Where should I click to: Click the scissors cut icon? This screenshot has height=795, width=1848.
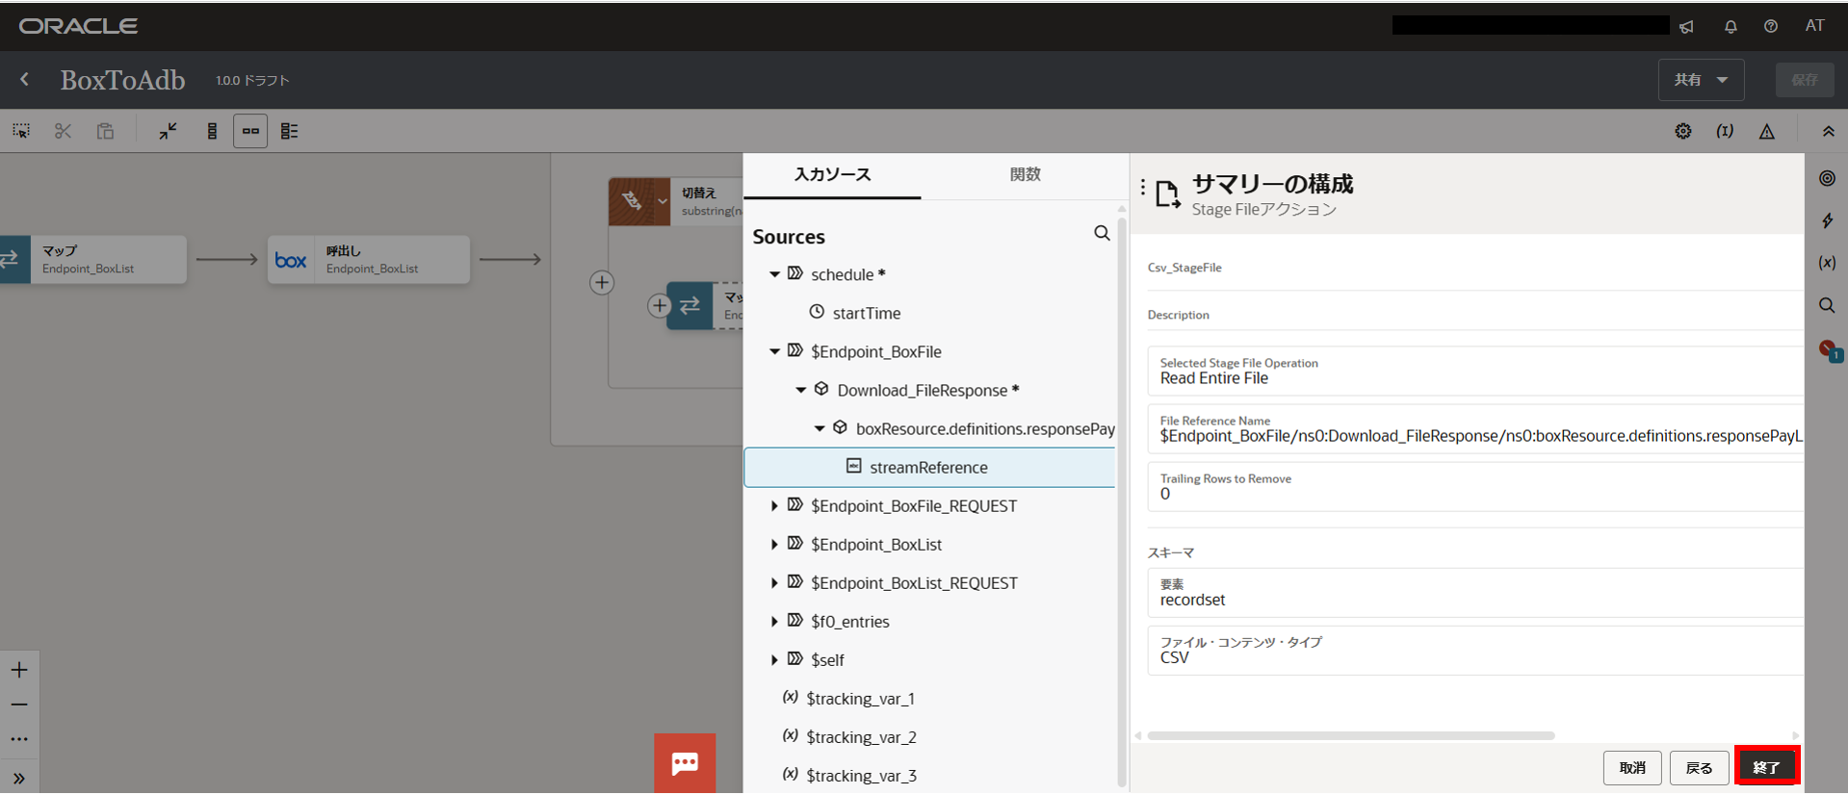tap(64, 131)
